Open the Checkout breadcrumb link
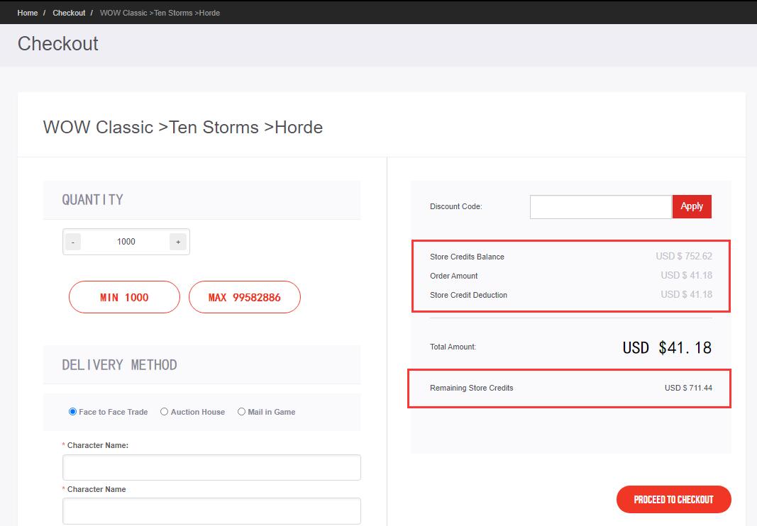The image size is (757, 526). tap(69, 13)
